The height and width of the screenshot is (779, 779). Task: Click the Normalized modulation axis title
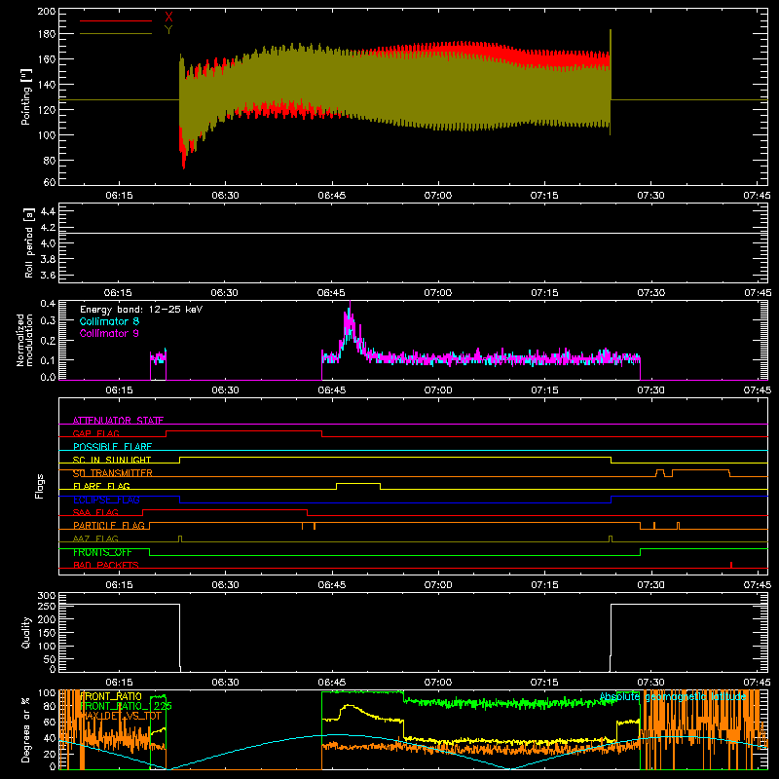coord(24,340)
